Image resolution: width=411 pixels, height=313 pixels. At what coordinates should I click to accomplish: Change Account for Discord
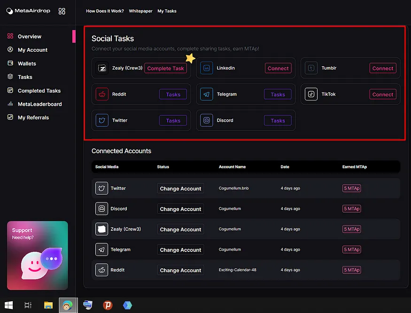point(180,209)
